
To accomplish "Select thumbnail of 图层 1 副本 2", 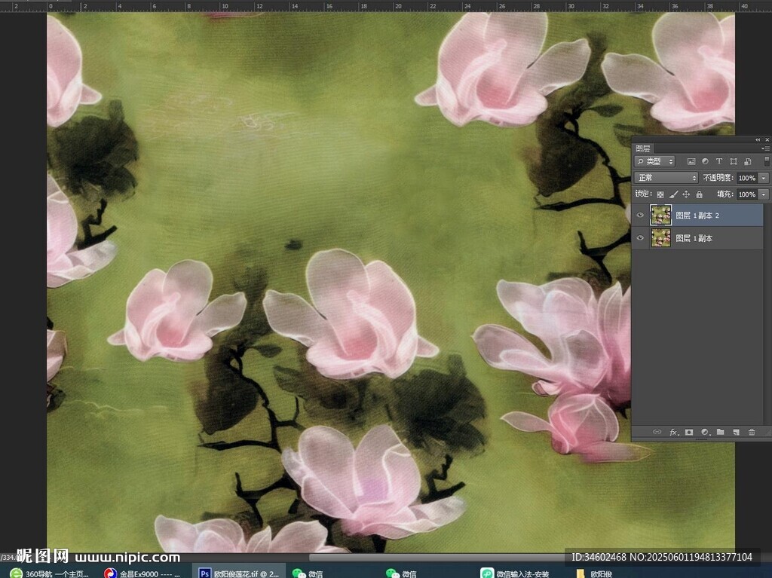I will point(660,216).
